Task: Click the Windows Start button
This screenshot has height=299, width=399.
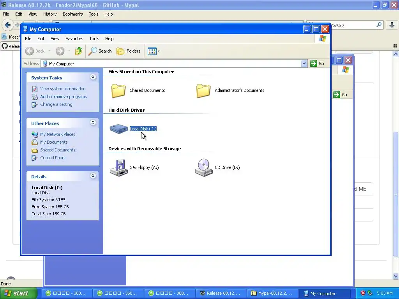Action: coord(18,293)
